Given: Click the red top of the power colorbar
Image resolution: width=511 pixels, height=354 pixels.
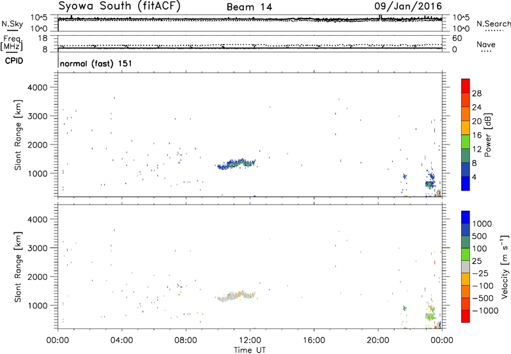Looking at the screenshot, I should click(x=466, y=86).
